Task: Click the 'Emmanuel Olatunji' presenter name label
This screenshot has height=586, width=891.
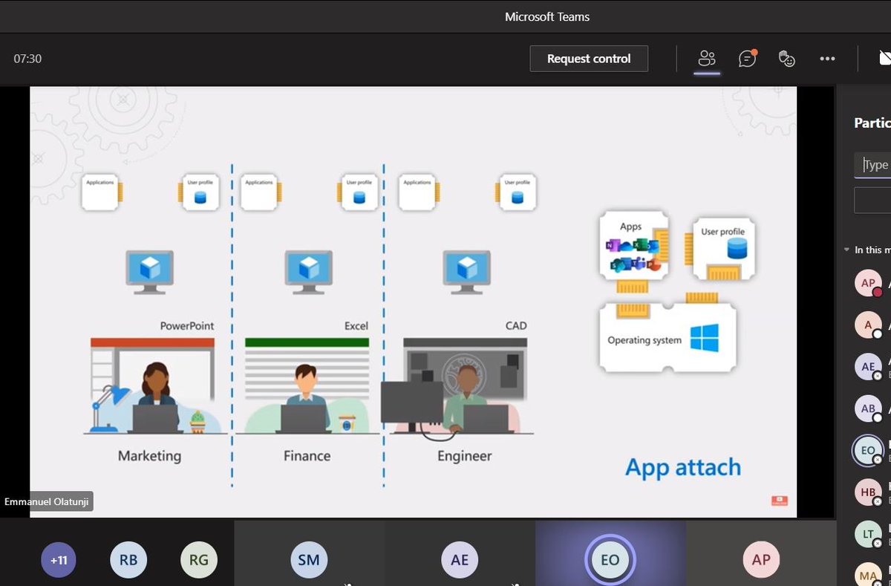Action: click(x=47, y=502)
